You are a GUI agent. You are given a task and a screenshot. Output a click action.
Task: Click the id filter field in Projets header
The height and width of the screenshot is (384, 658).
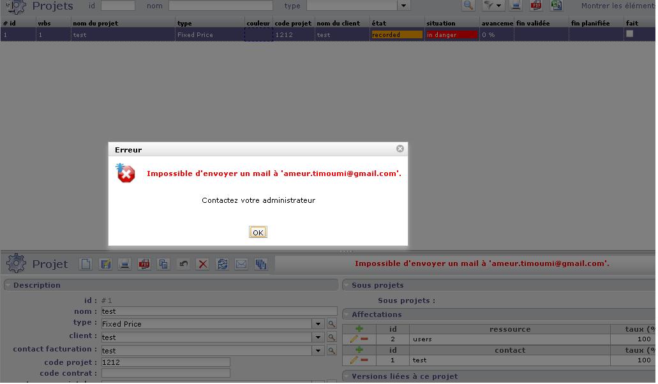click(118, 6)
